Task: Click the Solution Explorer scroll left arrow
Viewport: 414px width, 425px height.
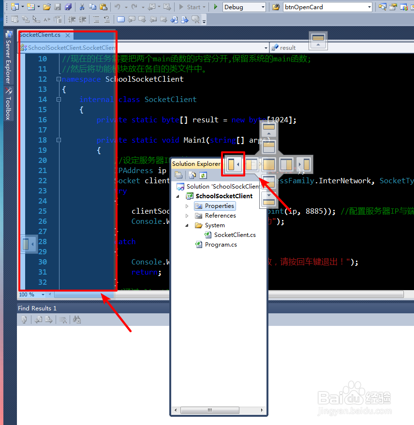Action: pyautogui.click(x=176, y=410)
